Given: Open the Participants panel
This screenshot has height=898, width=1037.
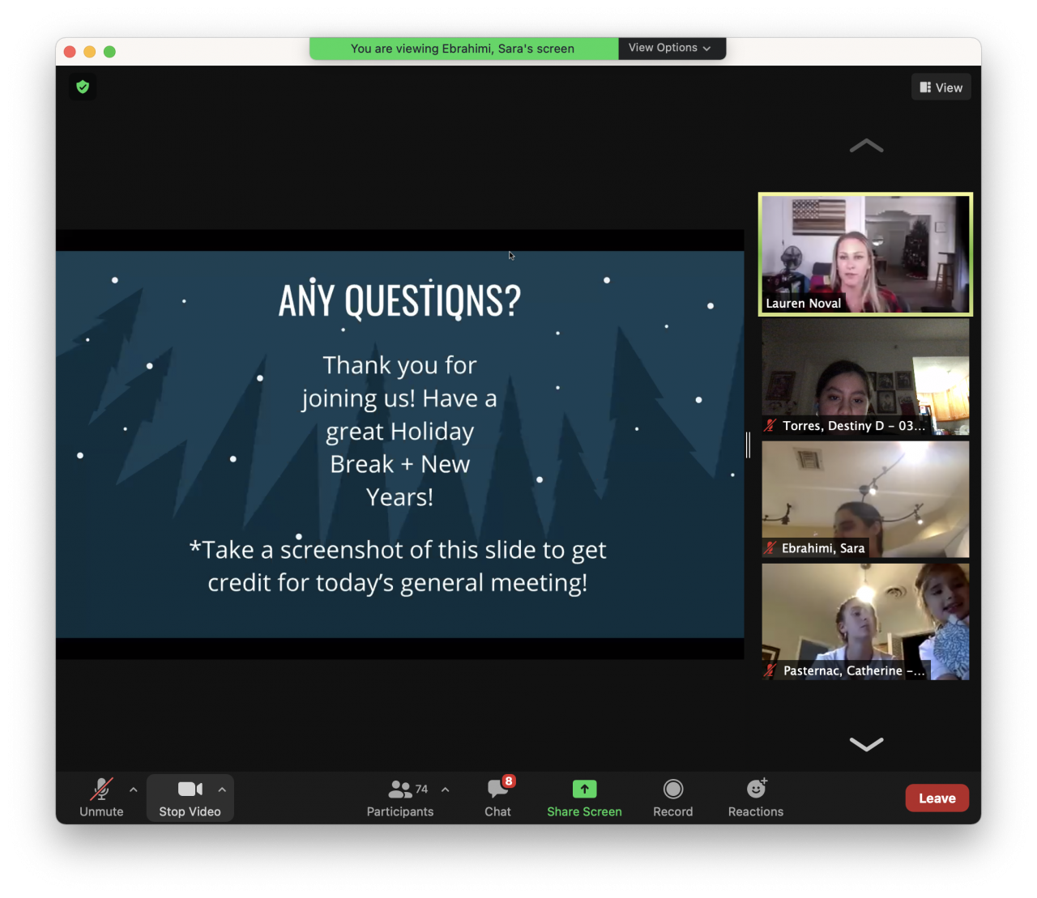Looking at the screenshot, I should pos(400,798).
